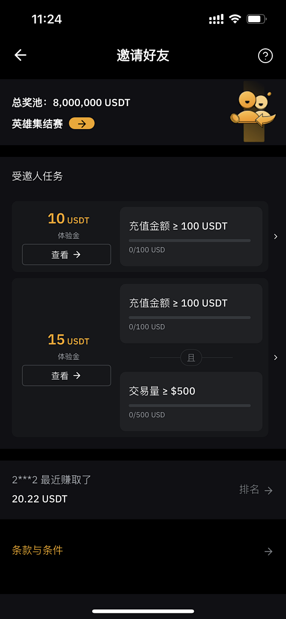The height and width of the screenshot is (619, 286).
Task: Open the 排名 ranking link
Action: tap(249, 490)
